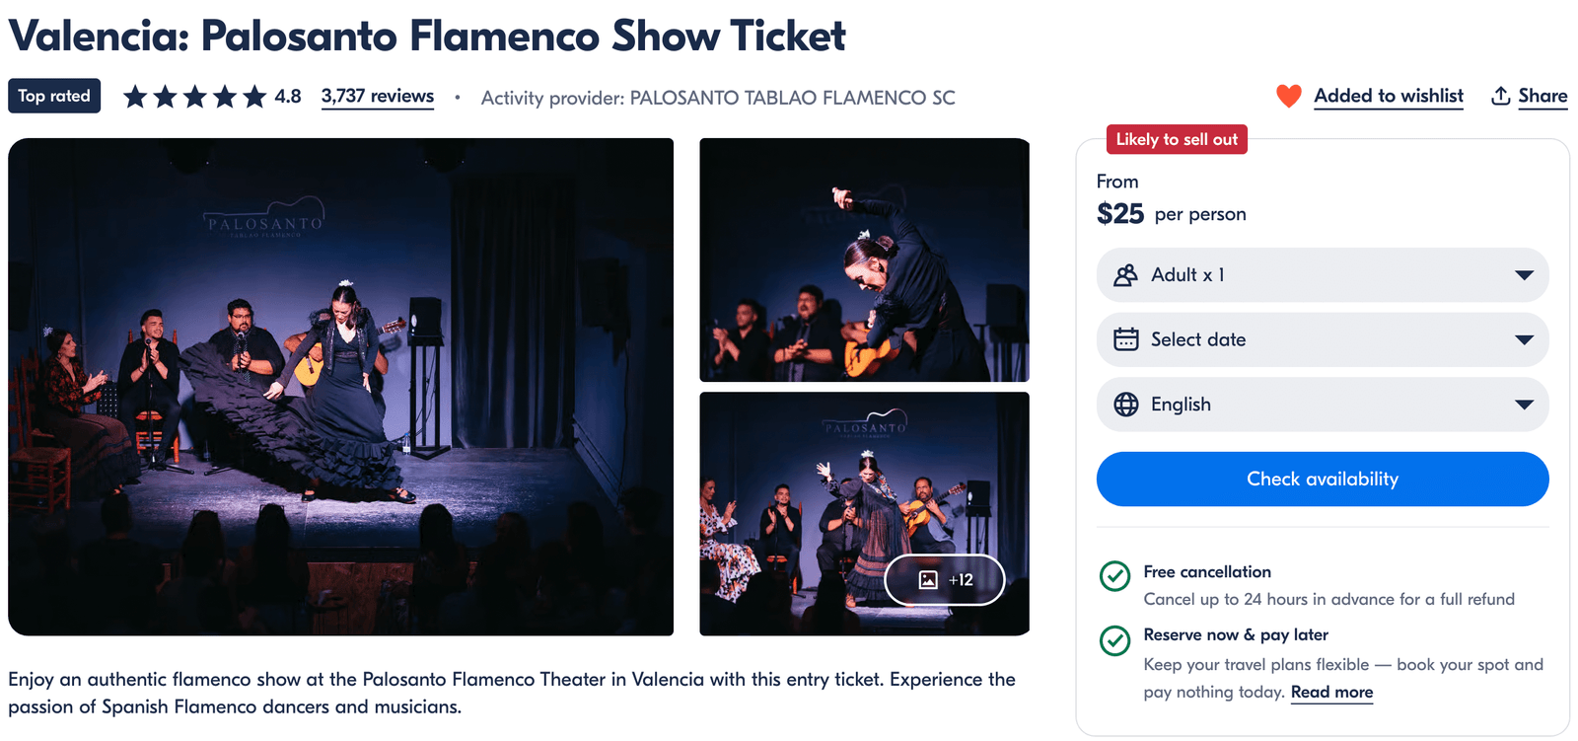
Task: Open the 3,737 reviews page
Action: (378, 96)
